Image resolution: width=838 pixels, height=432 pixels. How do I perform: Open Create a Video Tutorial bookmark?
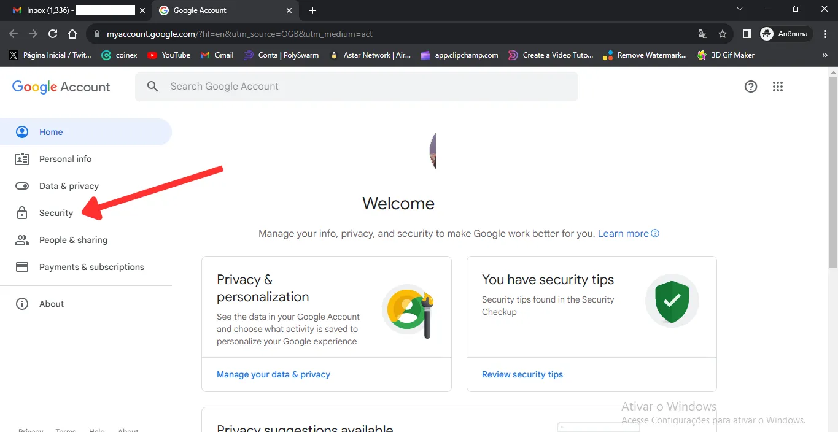551,55
